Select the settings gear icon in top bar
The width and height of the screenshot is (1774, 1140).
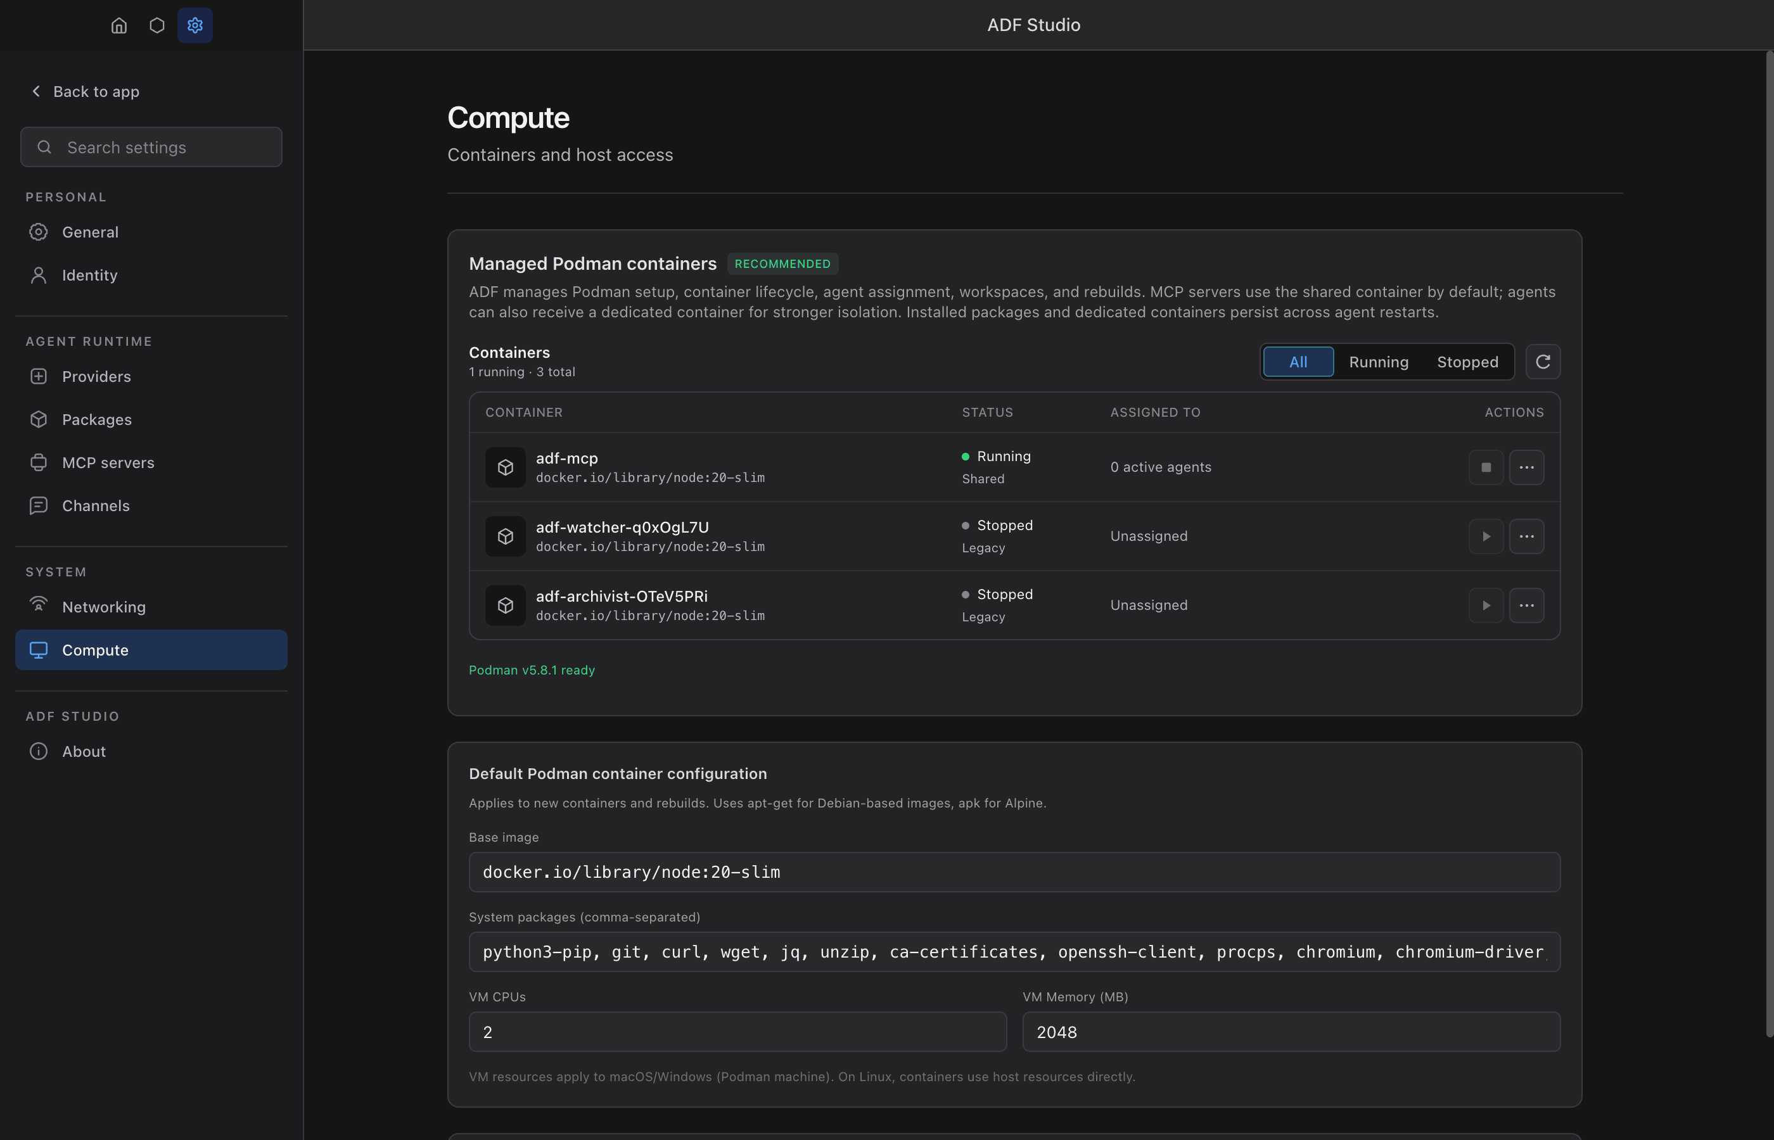point(195,25)
